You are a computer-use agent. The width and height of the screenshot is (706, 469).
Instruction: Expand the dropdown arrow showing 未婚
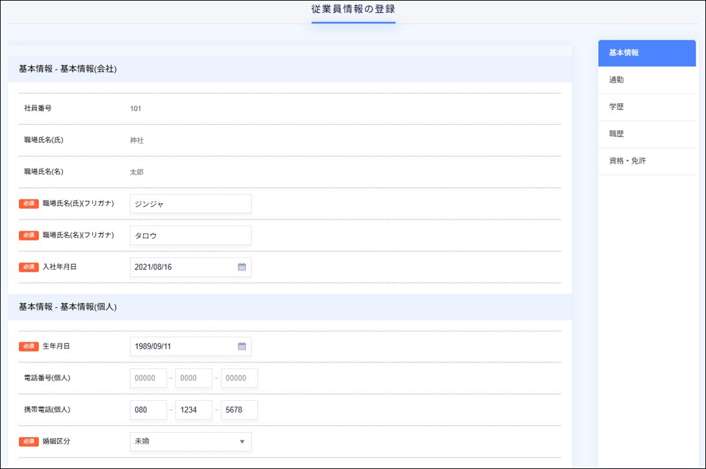click(243, 442)
